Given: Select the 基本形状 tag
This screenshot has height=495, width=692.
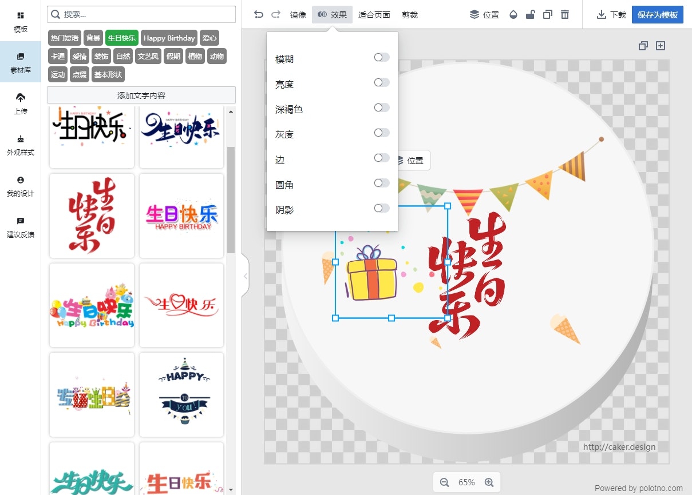Looking at the screenshot, I should 108,74.
